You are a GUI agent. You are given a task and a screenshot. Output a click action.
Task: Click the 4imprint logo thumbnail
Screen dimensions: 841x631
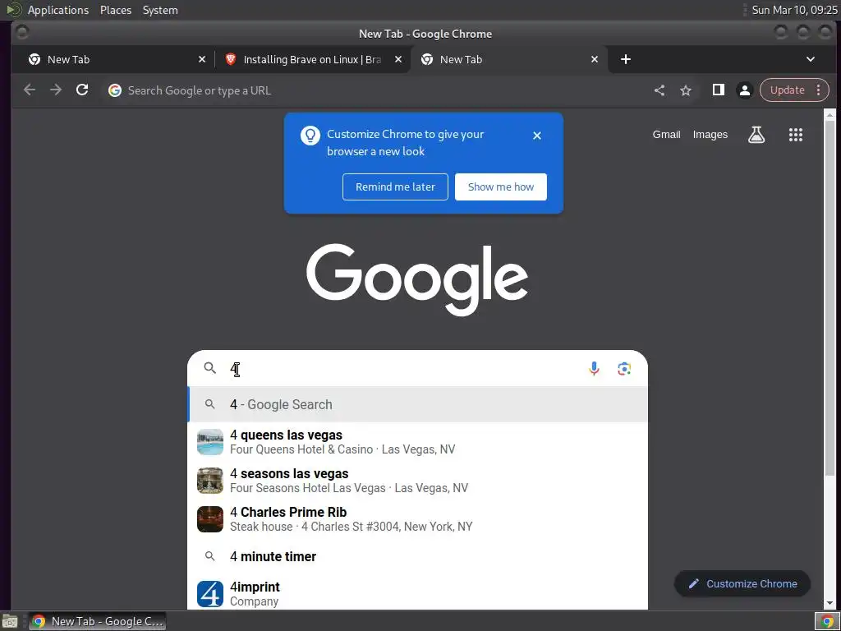(x=209, y=594)
